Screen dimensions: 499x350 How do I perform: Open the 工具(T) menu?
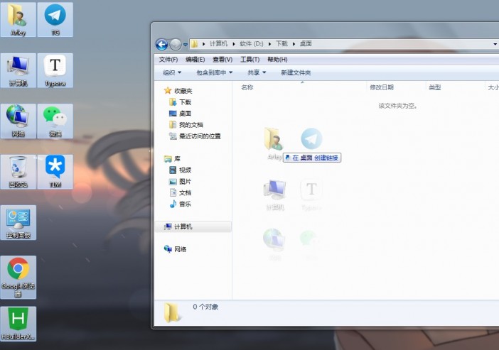(x=249, y=60)
